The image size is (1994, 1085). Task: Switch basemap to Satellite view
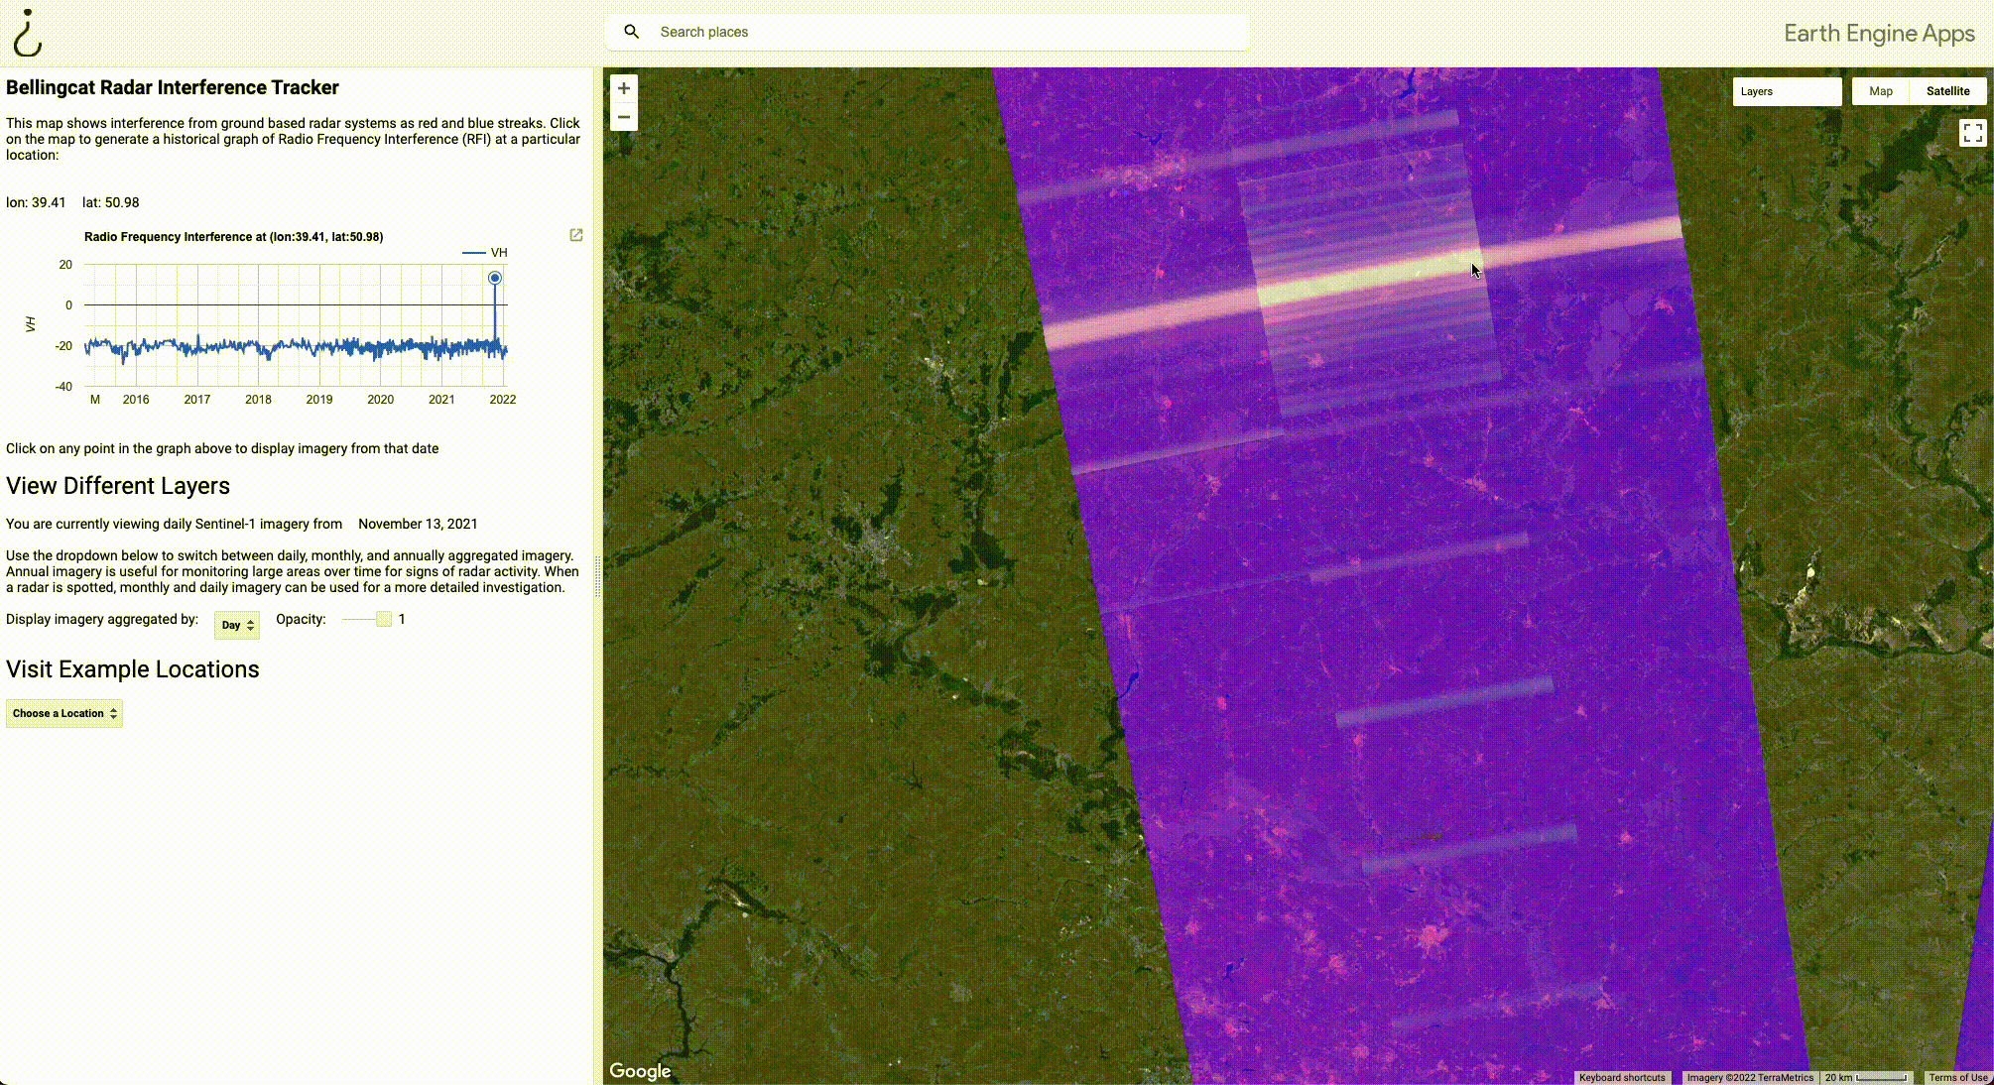point(1947,91)
